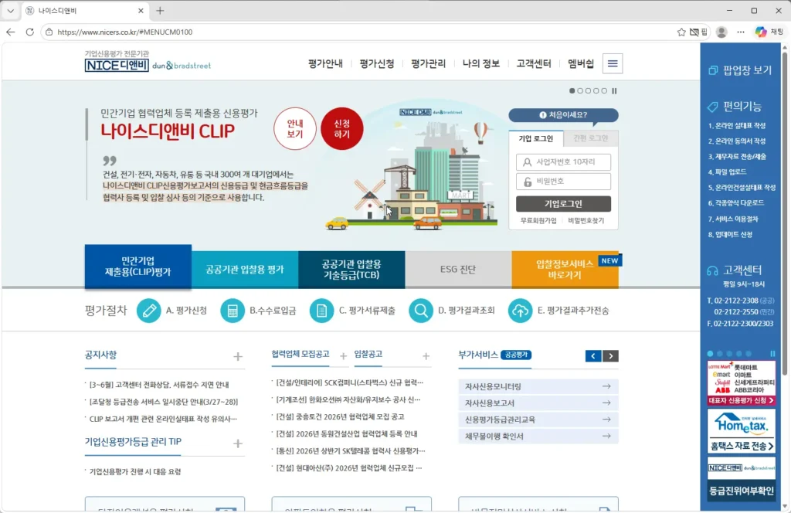Open the 멤버쉽 menu
The height and width of the screenshot is (513, 791).
pos(581,63)
